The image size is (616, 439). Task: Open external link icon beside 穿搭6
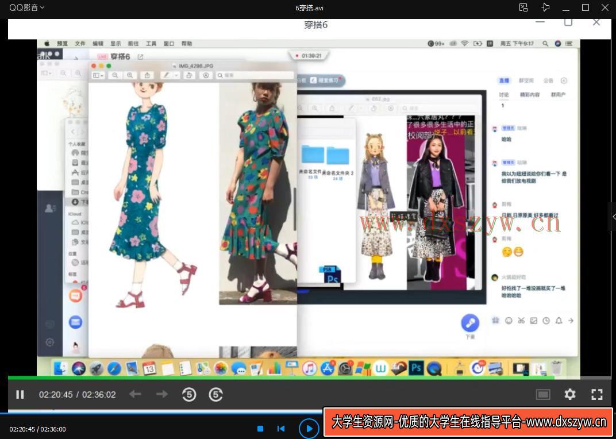tap(140, 57)
